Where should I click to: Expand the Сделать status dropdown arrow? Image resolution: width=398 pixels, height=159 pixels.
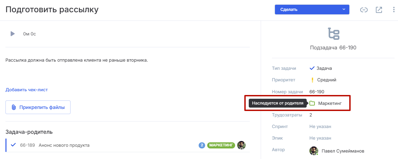[x=344, y=10]
